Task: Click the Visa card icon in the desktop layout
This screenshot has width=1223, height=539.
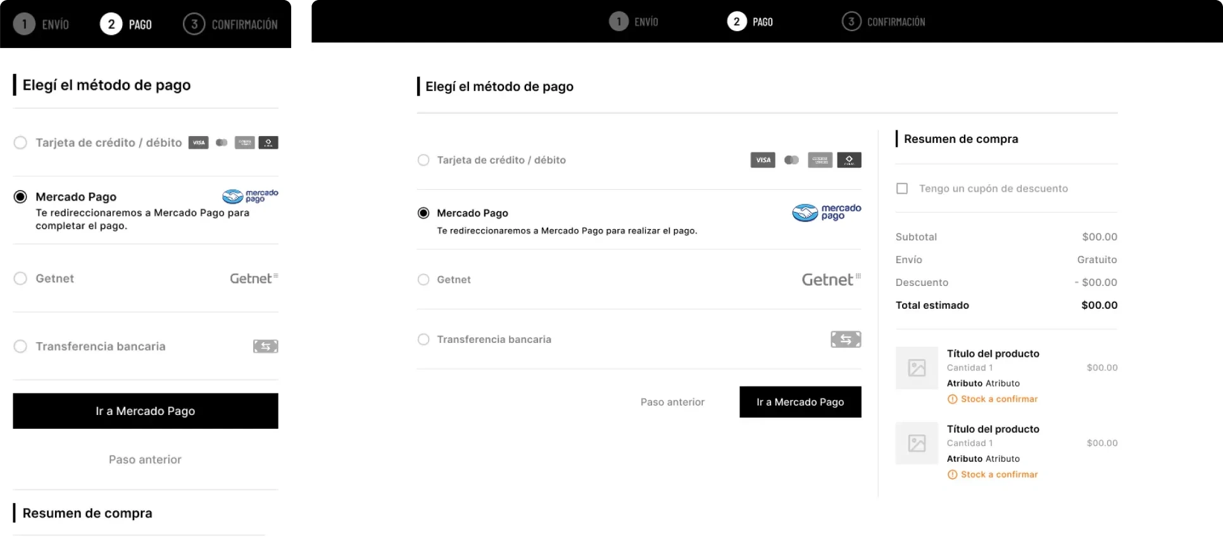Action: [x=763, y=160]
